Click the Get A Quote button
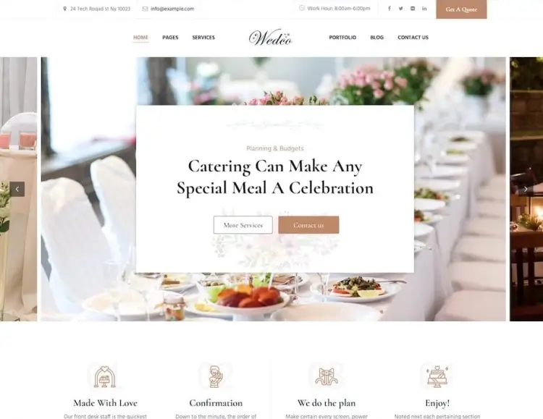The image size is (543, 419). tap(461, 9)
